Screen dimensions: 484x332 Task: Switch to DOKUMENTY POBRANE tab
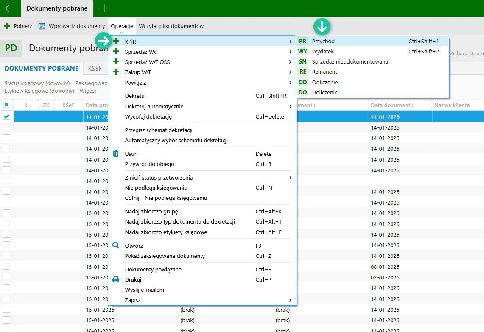[41, 69]
